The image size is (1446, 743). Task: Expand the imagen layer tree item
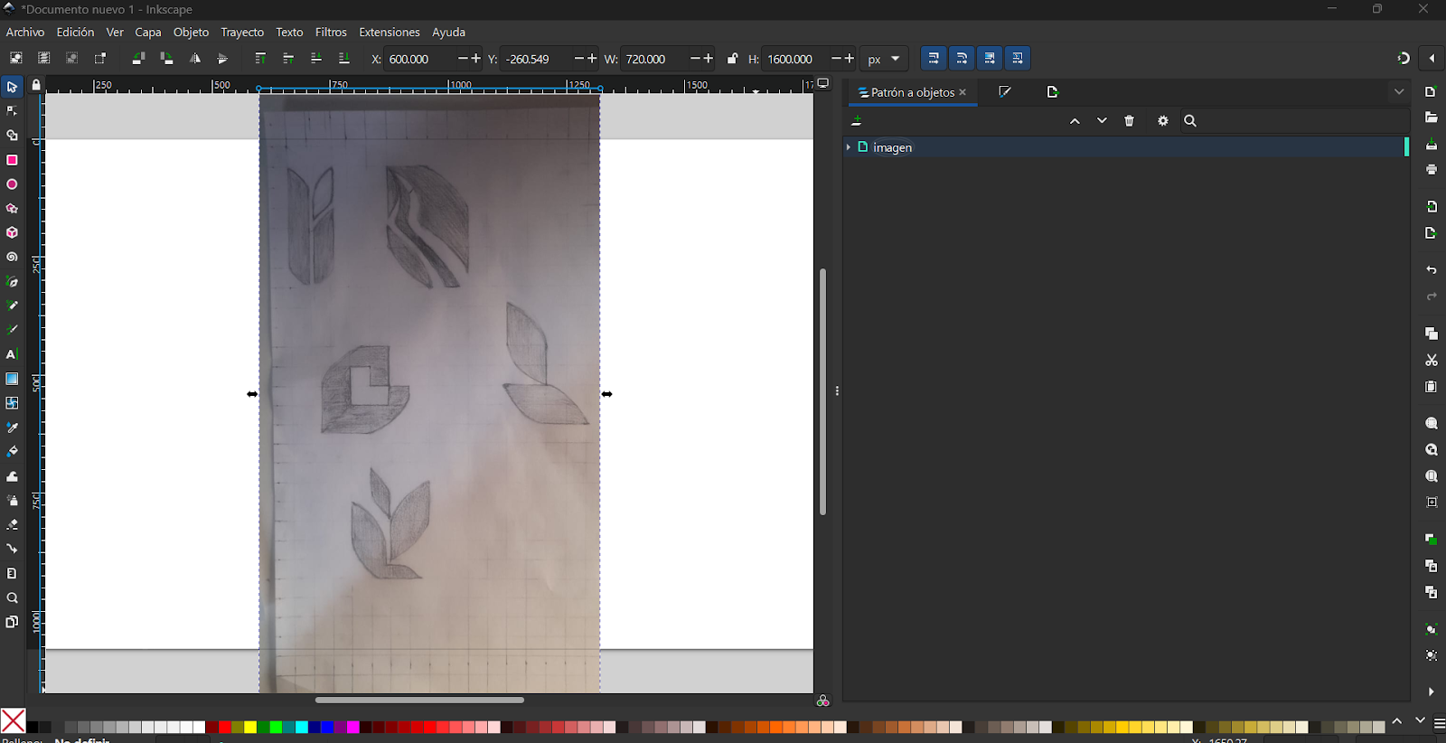pos(849,146)
